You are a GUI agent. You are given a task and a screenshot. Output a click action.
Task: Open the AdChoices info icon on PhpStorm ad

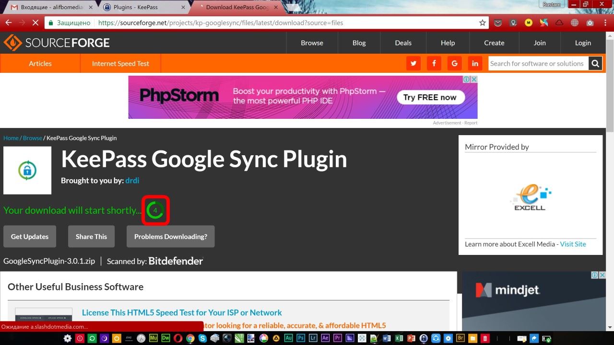[467, 79]
